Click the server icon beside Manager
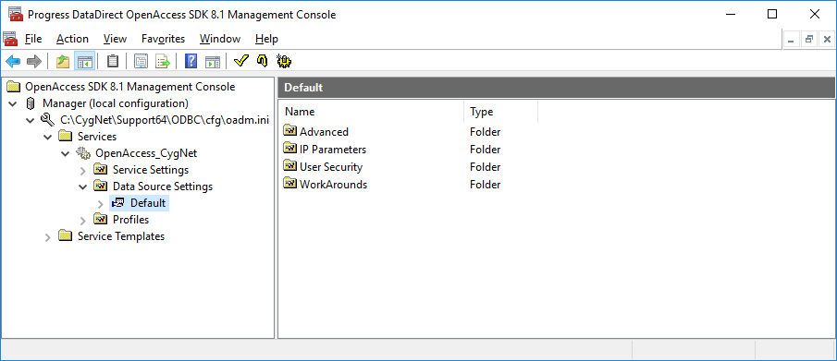 pyautogui.click(x=30, y=102)
